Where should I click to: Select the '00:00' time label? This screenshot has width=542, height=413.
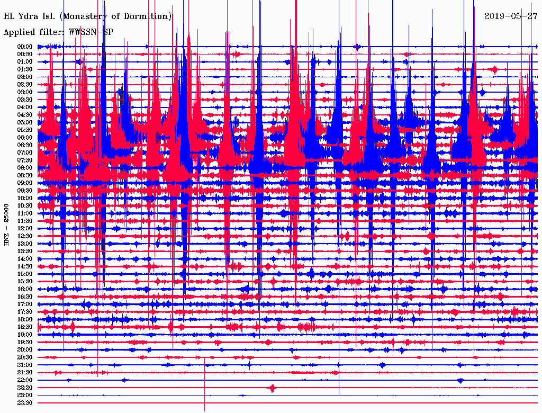pos(25,47)
